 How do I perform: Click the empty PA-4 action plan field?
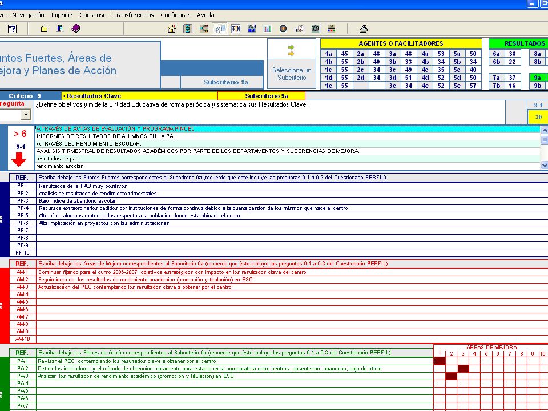click(x=235, y=384)
